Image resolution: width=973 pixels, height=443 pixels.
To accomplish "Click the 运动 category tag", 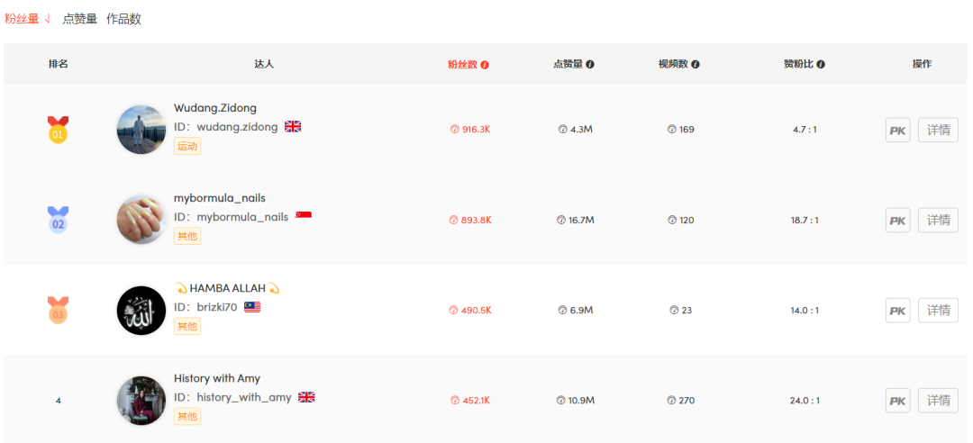I will 187,146.
